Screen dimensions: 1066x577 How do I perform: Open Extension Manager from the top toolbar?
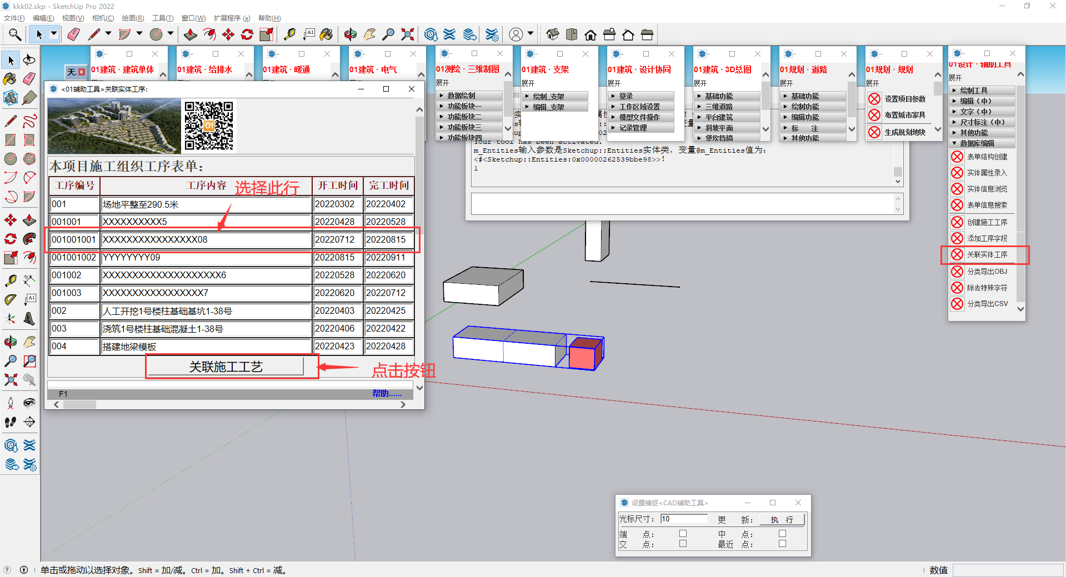(x=492, y=34)
